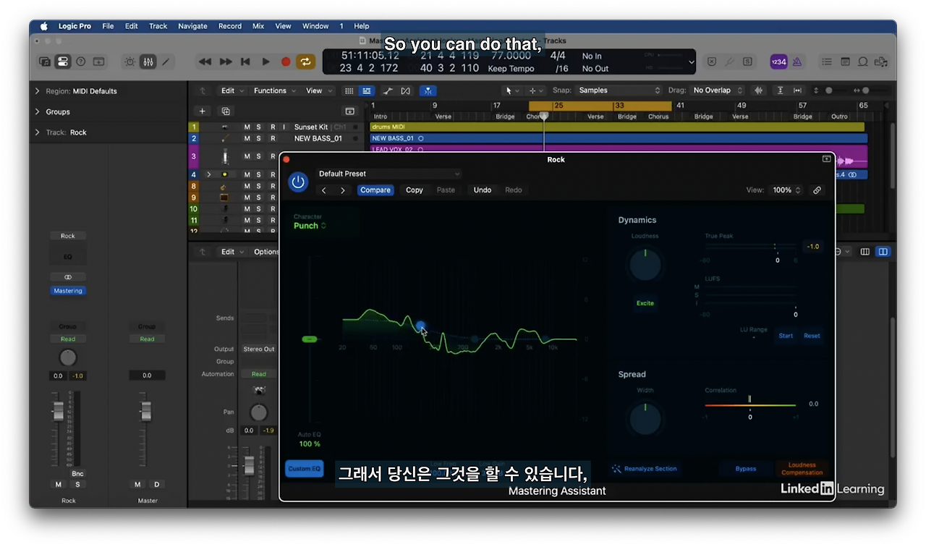The height and width of the screenshot is (547, 926).
Task: Go to beginning with transport button
Action: [x=245, y=62]
